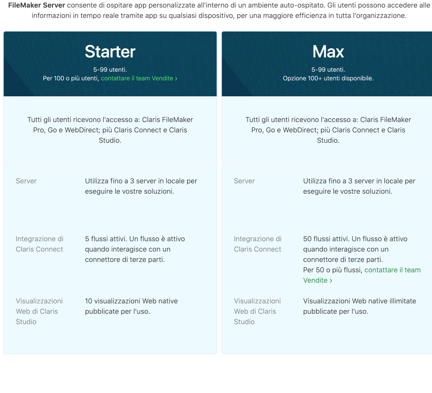Click Visualizzazioni Web native illimitate text

coord(359,306)
